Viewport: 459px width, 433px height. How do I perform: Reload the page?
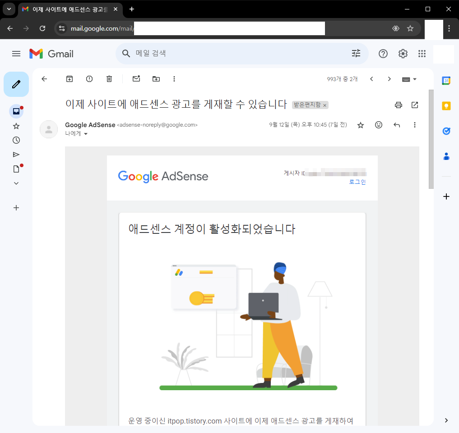[42, 28]
